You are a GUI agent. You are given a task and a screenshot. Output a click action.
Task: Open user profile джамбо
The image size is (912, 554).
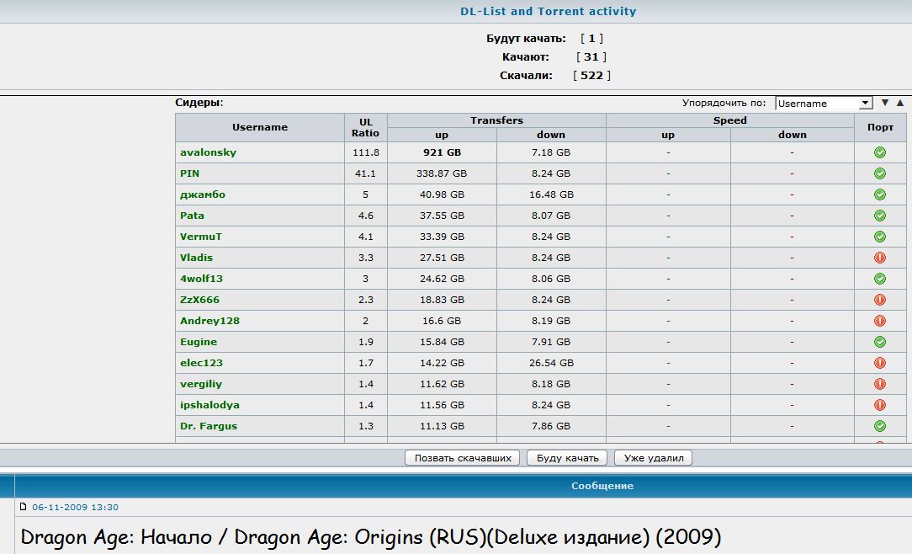(x=202, y=194)
